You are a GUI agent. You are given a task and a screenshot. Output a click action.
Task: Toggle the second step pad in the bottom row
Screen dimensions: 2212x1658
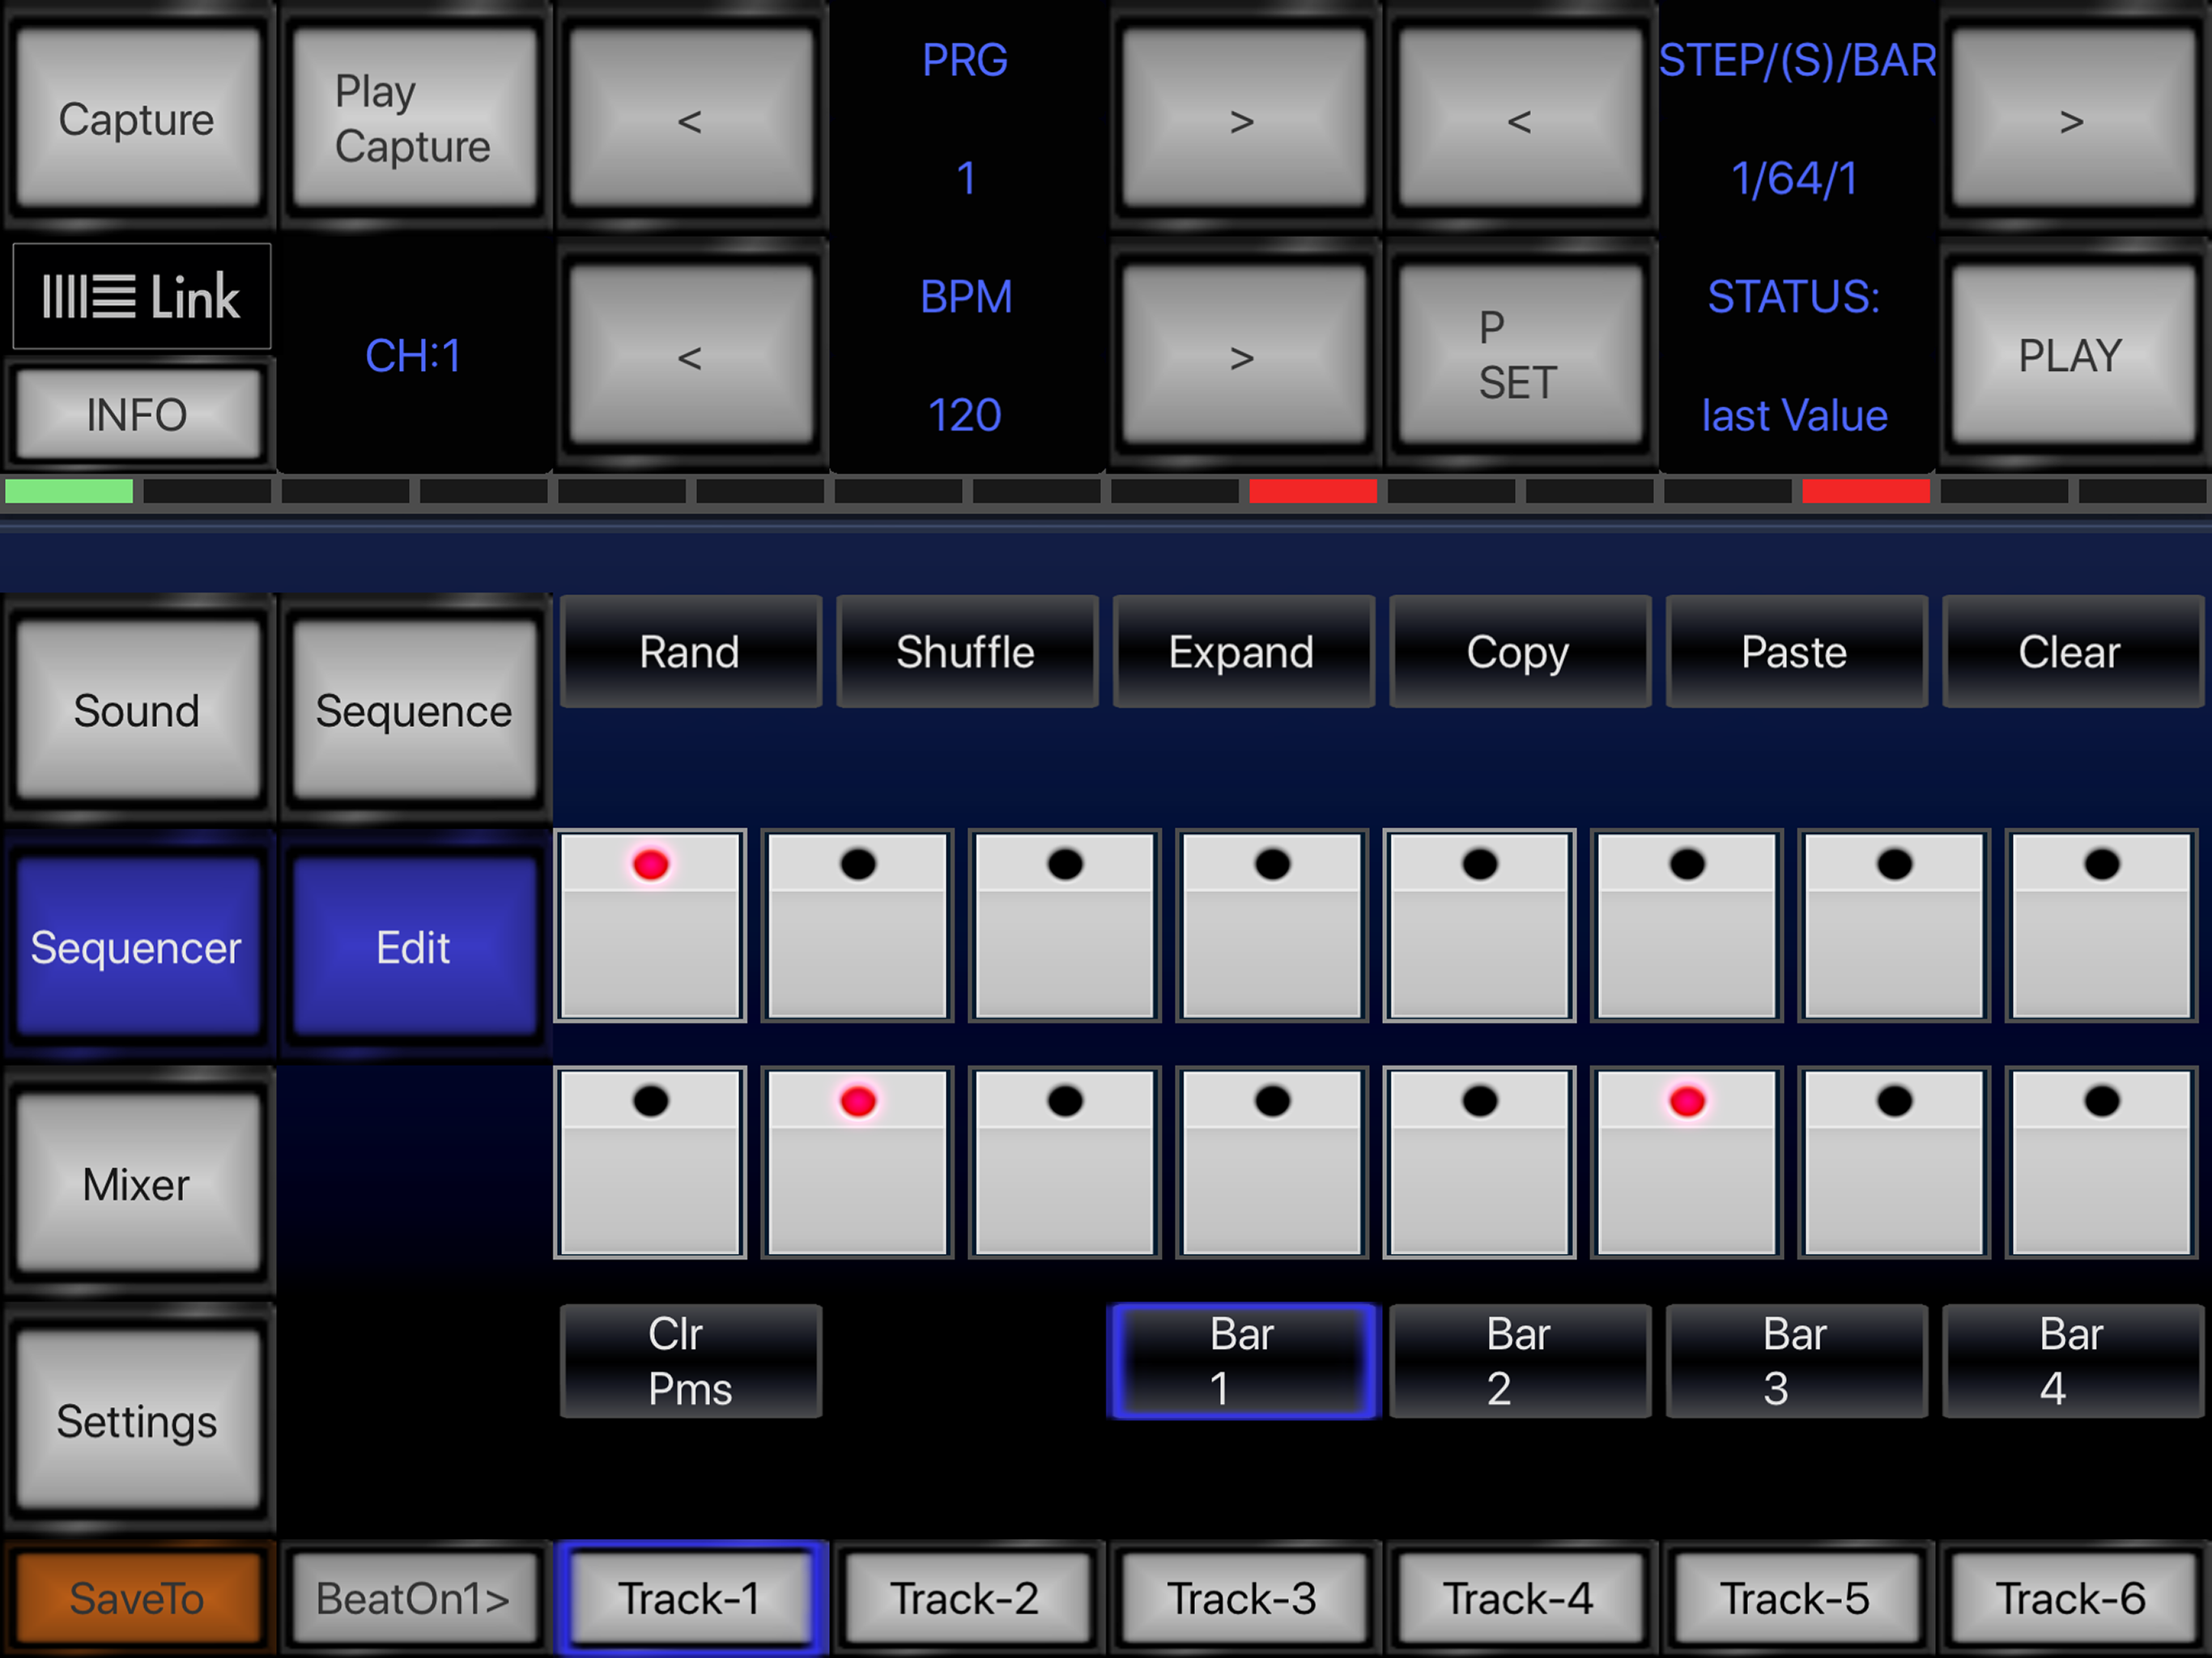(857, 1162)
